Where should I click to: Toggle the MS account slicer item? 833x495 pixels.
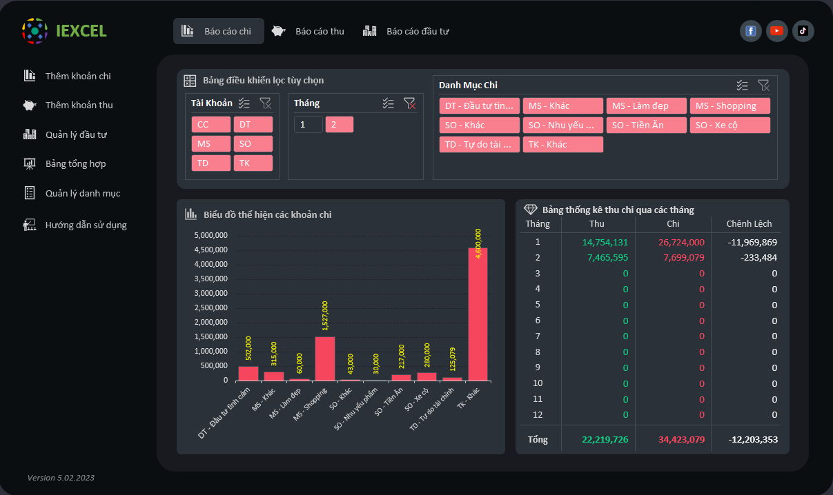(x=211, y=144)
